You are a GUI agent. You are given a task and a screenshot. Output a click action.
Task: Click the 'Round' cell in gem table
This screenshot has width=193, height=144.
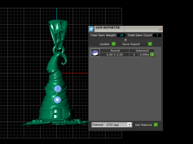115,50
